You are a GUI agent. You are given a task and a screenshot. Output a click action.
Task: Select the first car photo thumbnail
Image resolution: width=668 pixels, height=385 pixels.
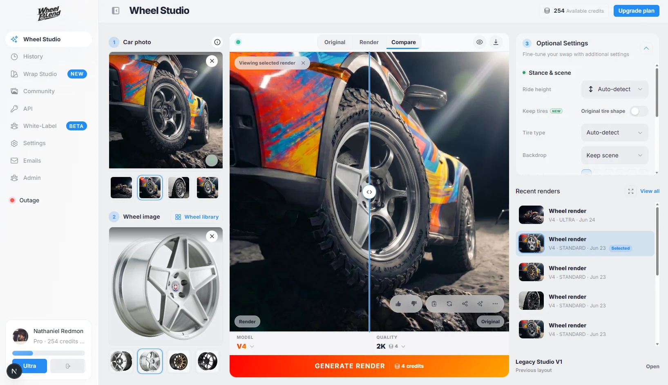pos(121,188)
